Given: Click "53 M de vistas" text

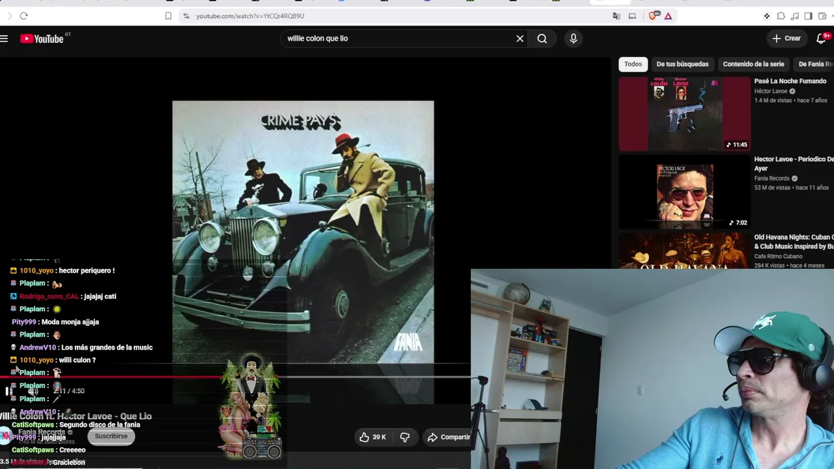Looking at the screenshot, I should [773, 188].
